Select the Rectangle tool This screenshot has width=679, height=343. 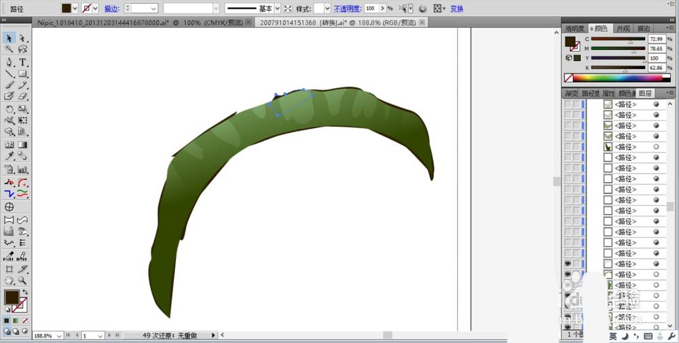tap(22, 73)
